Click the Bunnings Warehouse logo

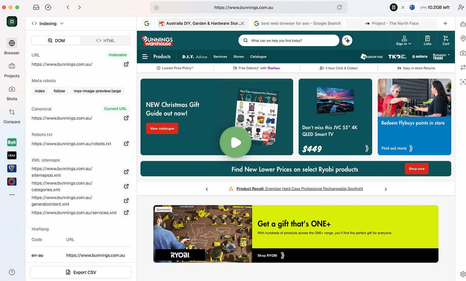pos(157,41)
